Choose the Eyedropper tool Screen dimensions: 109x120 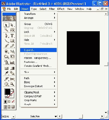(6, 73)
